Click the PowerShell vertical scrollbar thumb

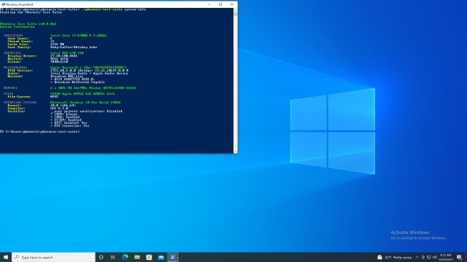tap(236, 14)
